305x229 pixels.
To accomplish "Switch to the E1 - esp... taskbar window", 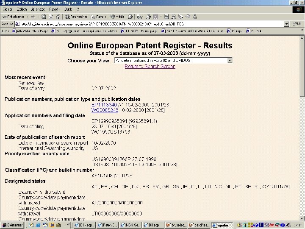I will tap(85, 225).
